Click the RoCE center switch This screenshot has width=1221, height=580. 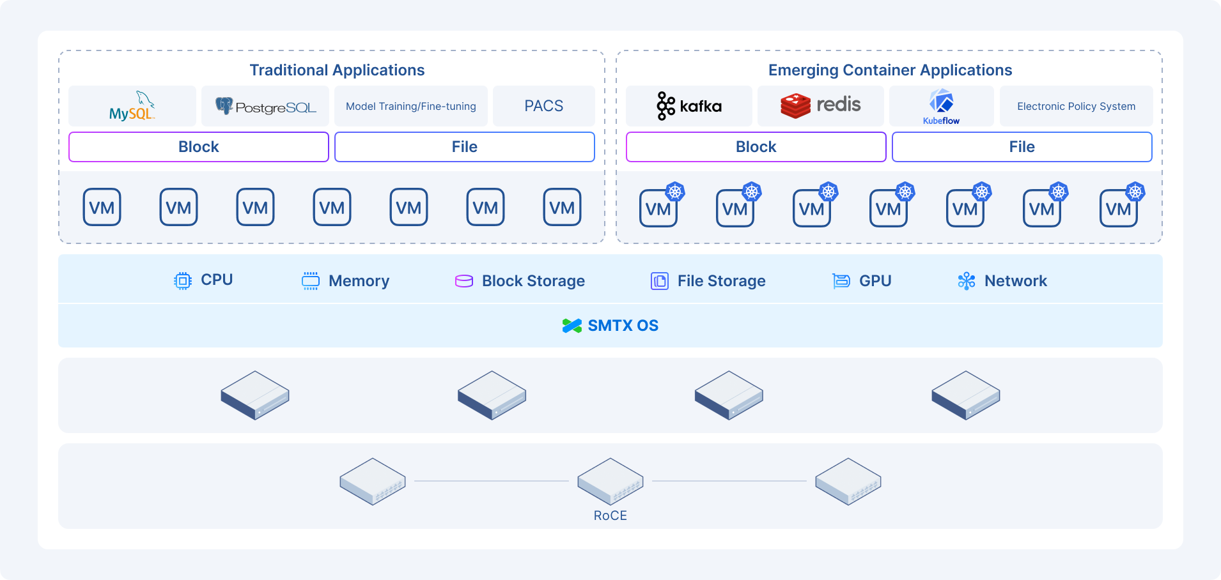pos(610,482)
